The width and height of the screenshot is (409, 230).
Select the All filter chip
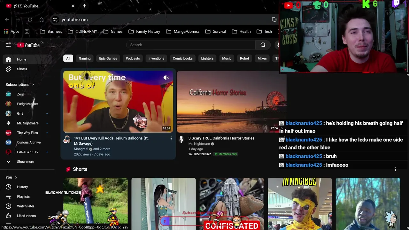pyautogui.click(x=68, y=58)
